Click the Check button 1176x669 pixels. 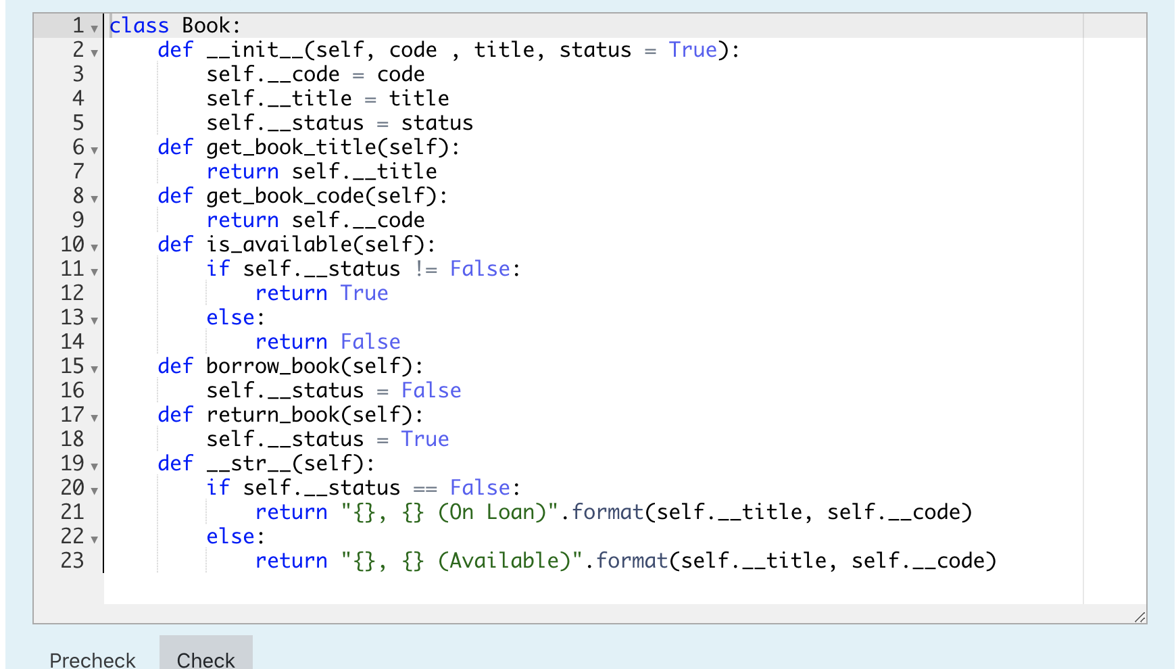coord(205,660)
